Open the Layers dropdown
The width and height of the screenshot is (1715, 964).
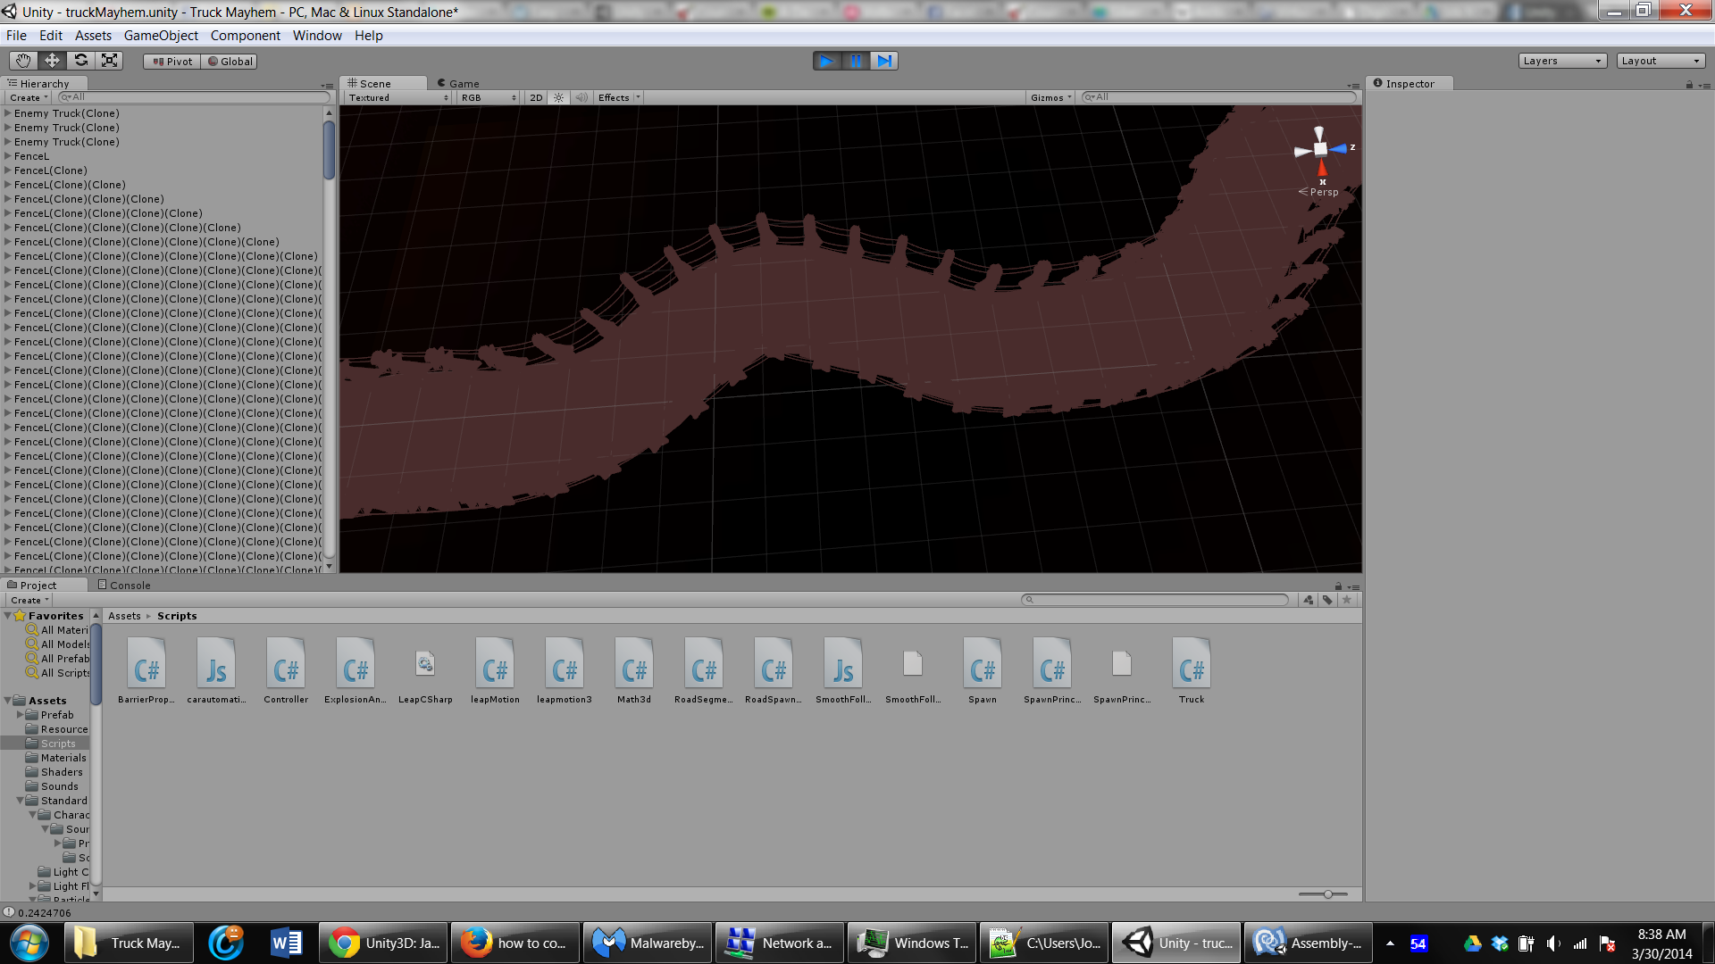coord(1561,61)
